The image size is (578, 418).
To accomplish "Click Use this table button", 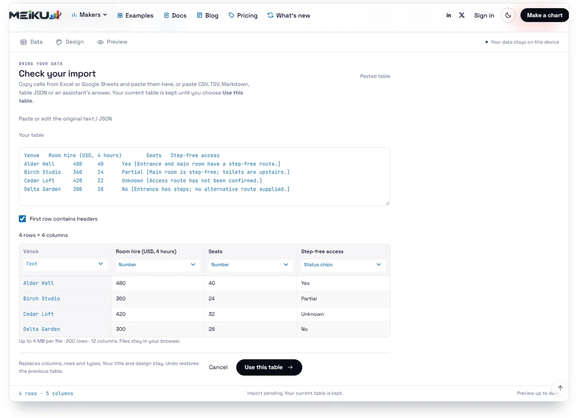I will [269, 367].
